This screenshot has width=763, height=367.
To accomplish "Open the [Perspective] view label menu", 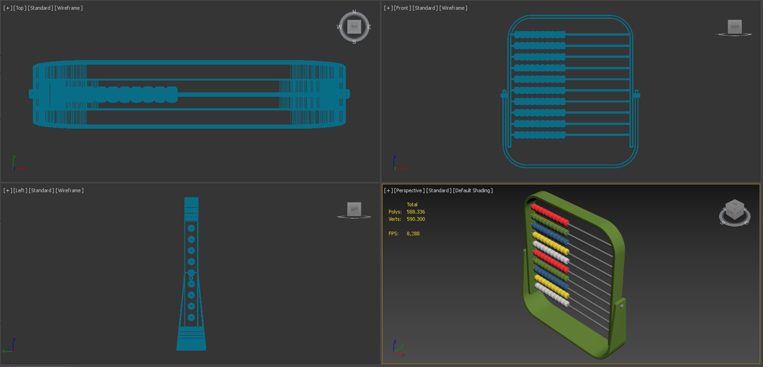I will point(409,190).
